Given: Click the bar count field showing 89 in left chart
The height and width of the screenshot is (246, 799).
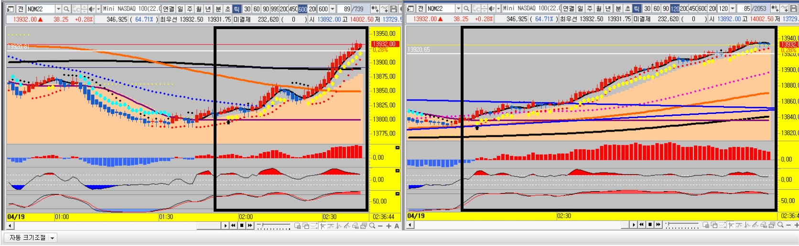Looking at the screenshot, I should pyautogui.click(x=344, y=9).
